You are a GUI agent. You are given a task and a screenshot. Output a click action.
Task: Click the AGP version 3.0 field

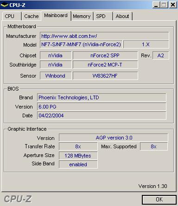114,138
